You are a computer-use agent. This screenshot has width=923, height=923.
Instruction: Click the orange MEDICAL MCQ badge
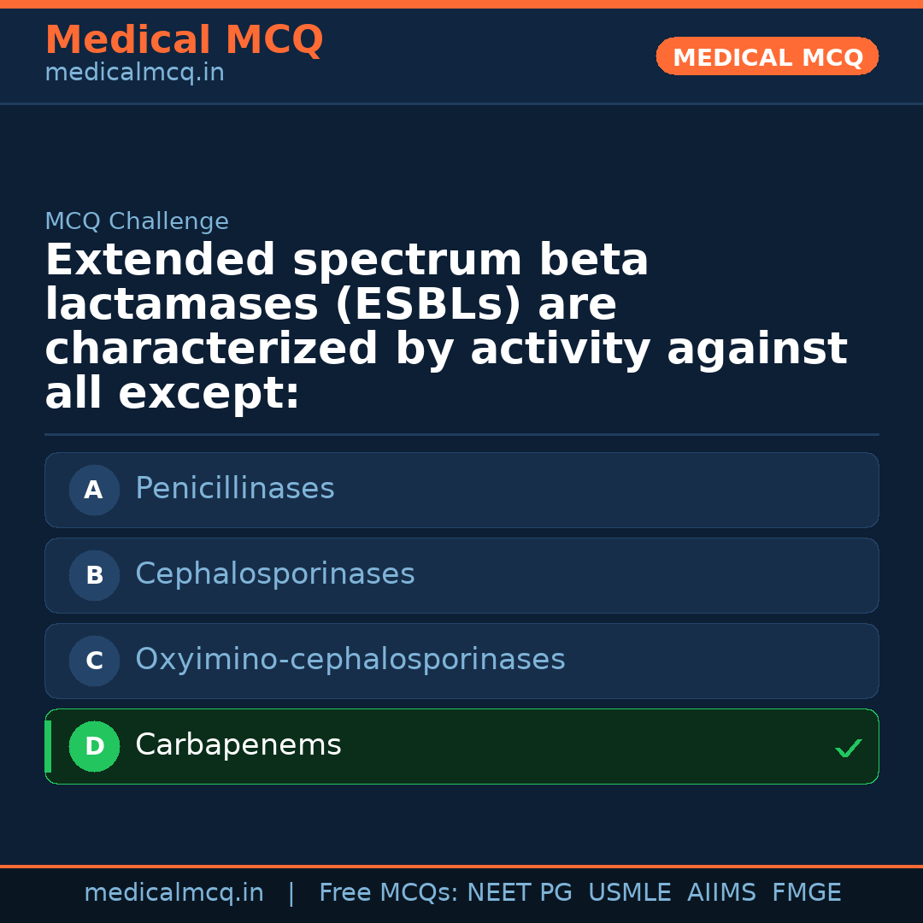coord(767,56)
